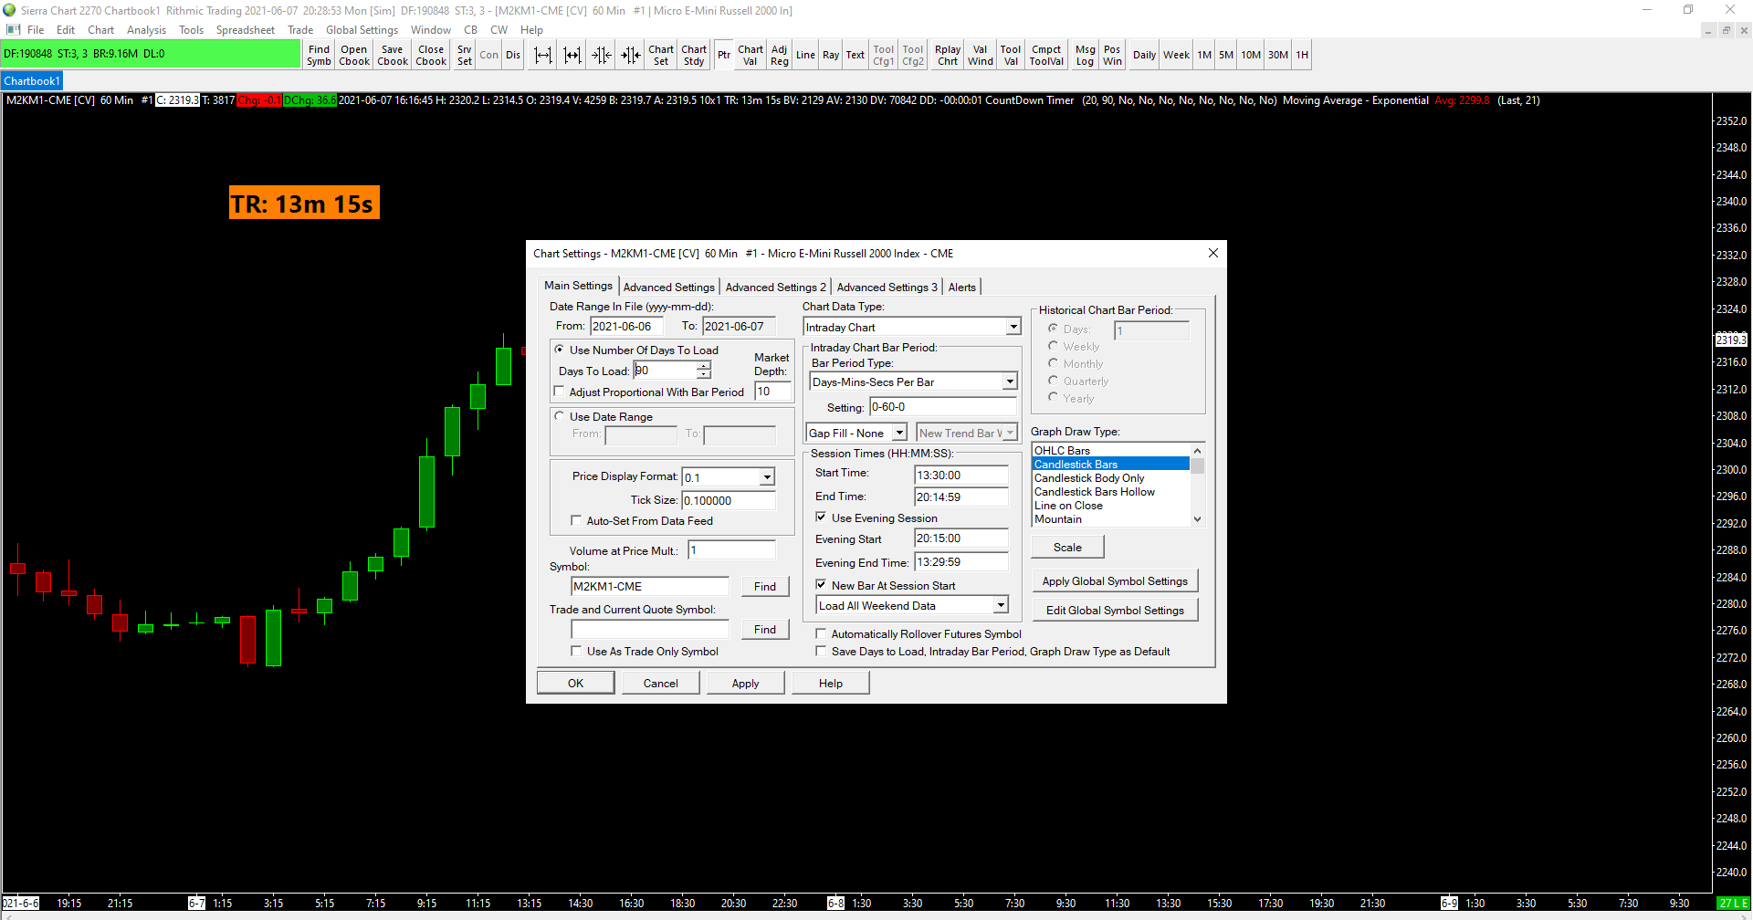Viewport: 1753px width, 920px height.
Task: Open the Load All Weekend Data dropdown
Action: (x=1001, y=605)
